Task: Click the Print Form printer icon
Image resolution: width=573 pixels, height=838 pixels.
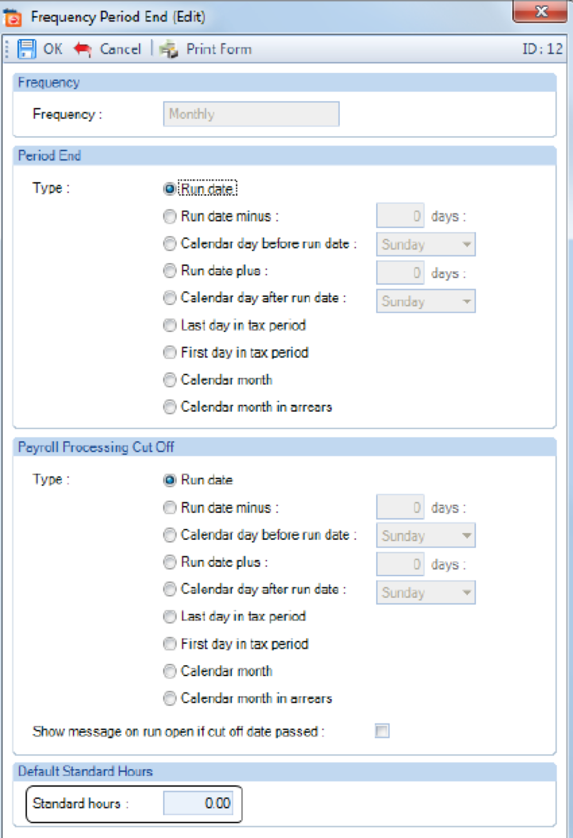Action: [169, 49]
